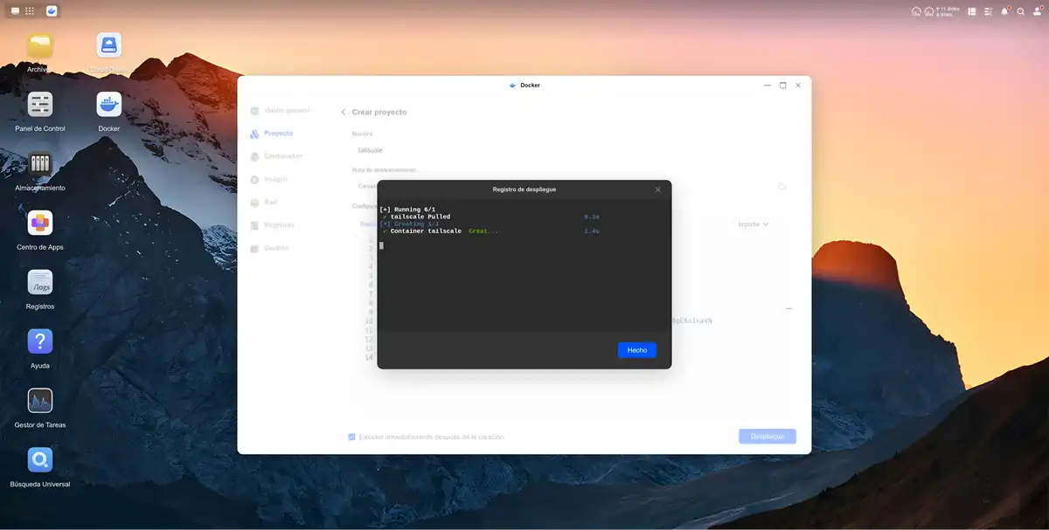Screen dimensions: 1049x530
Task: Toggle Ejecutar inmediatamente después de la creación checkbox
Action: click(x=352, y=437)
